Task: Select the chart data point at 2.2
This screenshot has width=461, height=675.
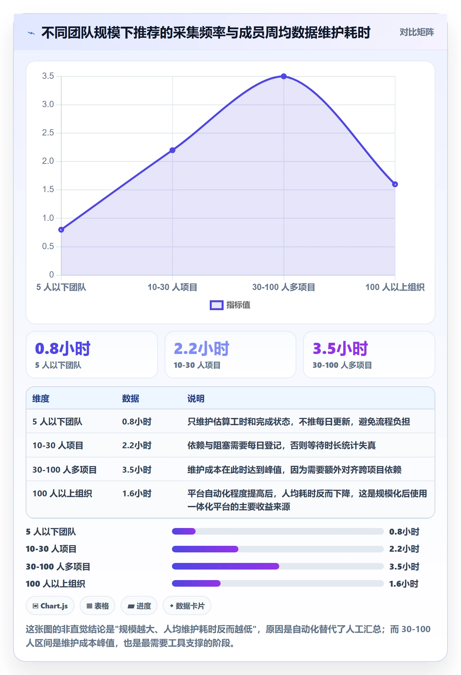Action: (173, 150)
